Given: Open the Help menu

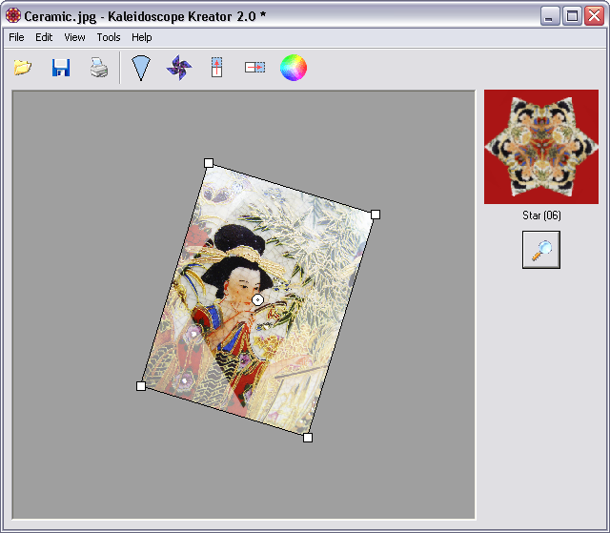Looking at the screenshot, I should 142,37.
